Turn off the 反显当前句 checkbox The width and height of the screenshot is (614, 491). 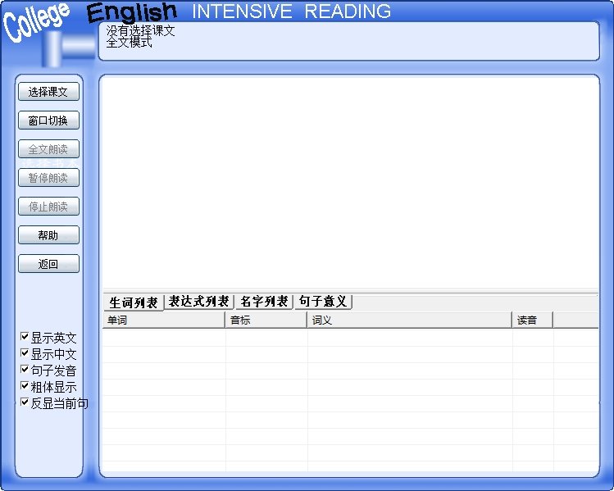coord(25,402)
